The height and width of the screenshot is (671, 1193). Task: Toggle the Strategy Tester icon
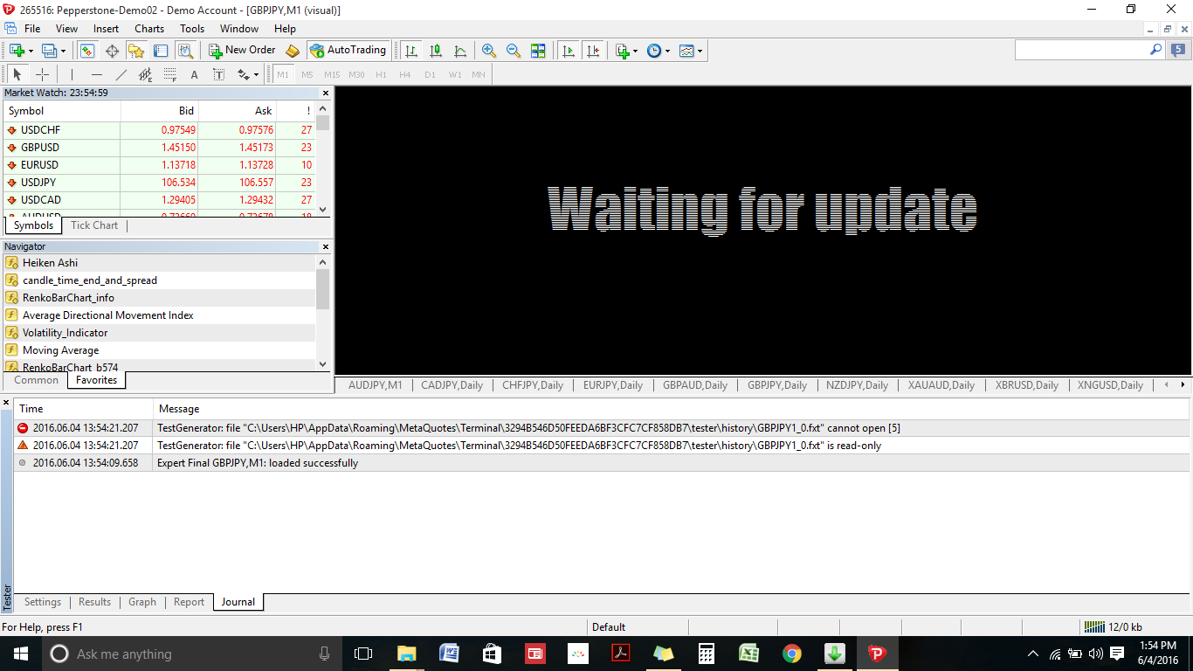tap(185, 51)
